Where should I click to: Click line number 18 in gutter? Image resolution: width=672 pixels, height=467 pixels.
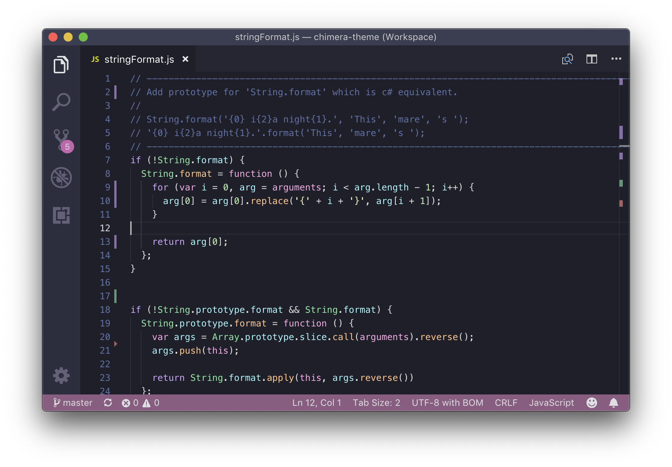(105, 310)
